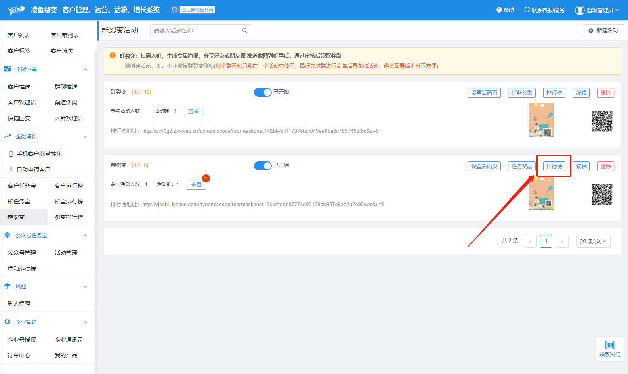
Task: Click the super admin avatar icon
Action: (x=580, y=10)
